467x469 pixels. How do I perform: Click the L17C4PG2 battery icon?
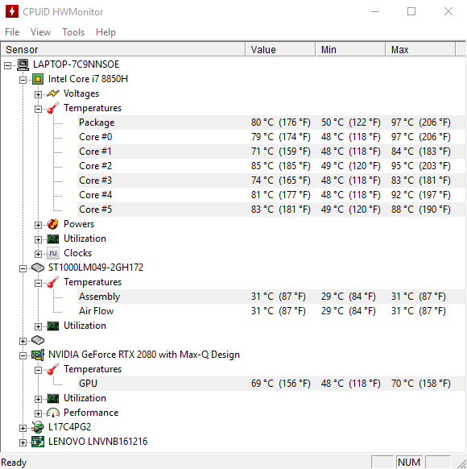coord(38,427)
